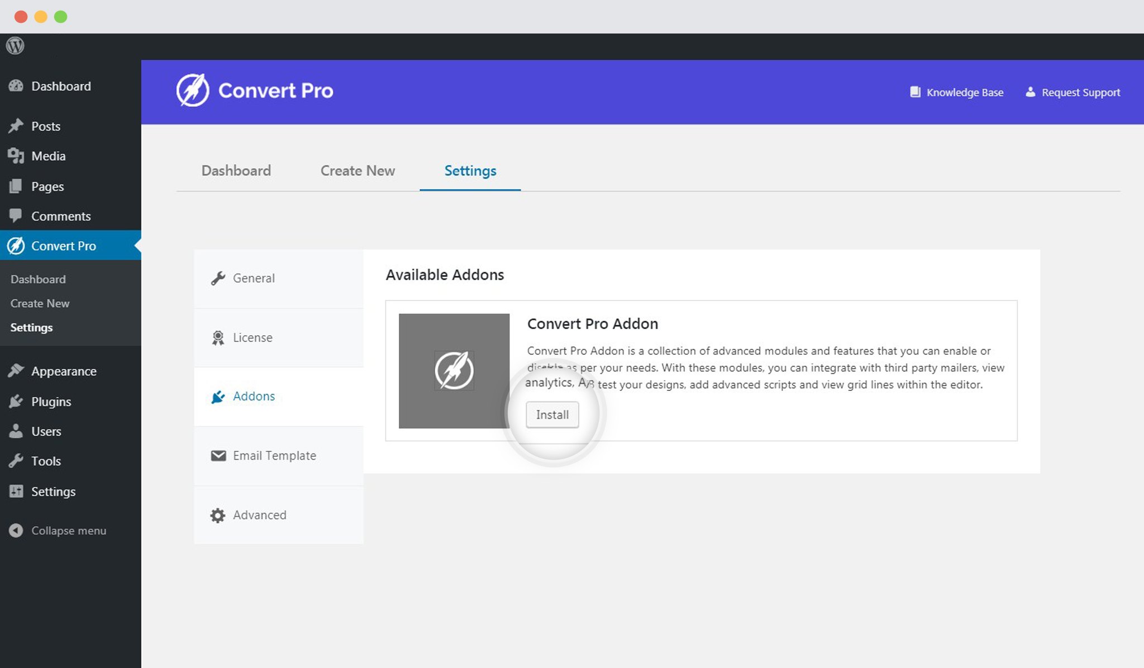The image size is (1144, 668).
Task: Click the Collapse menu arrow icon
Action: [x=16, y=530]
